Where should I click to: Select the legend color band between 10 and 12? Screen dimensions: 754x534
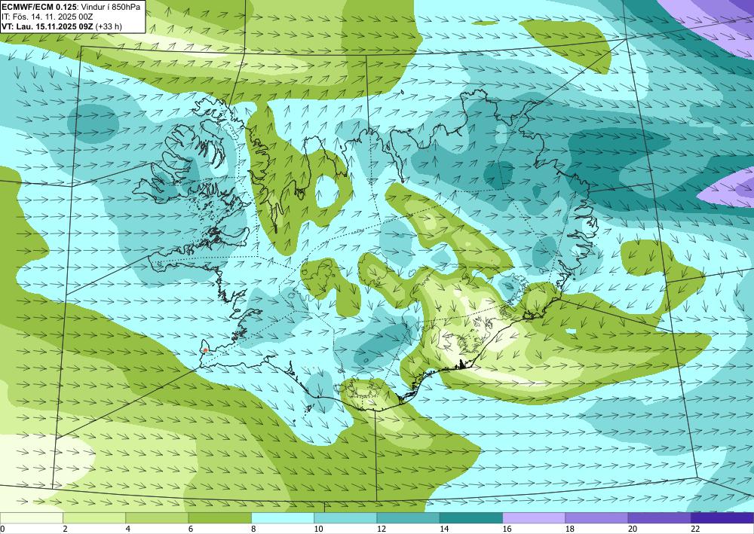click(346, 518)
